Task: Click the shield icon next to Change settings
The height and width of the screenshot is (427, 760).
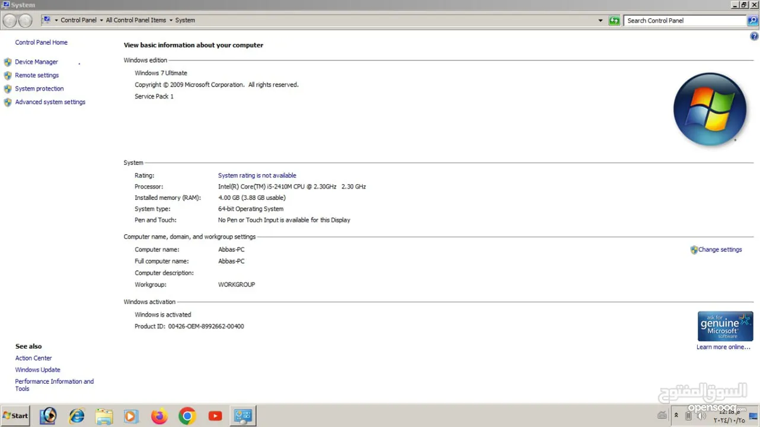Action: point(694,250)
